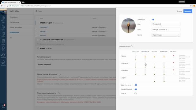This screenshot has width=196, height=110.
Task: Open Списки section icon in sidebar
Action: 3,42
